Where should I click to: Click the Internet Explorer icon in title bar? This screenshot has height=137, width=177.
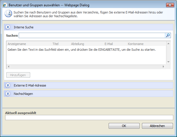pos(5,5)
